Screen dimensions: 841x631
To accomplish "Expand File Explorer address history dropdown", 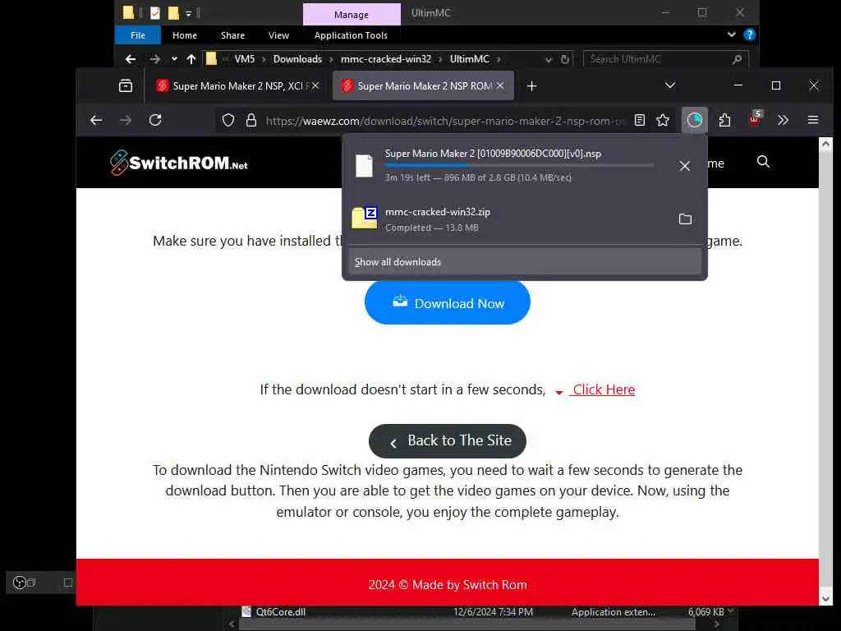I will [x=548, y=59].
